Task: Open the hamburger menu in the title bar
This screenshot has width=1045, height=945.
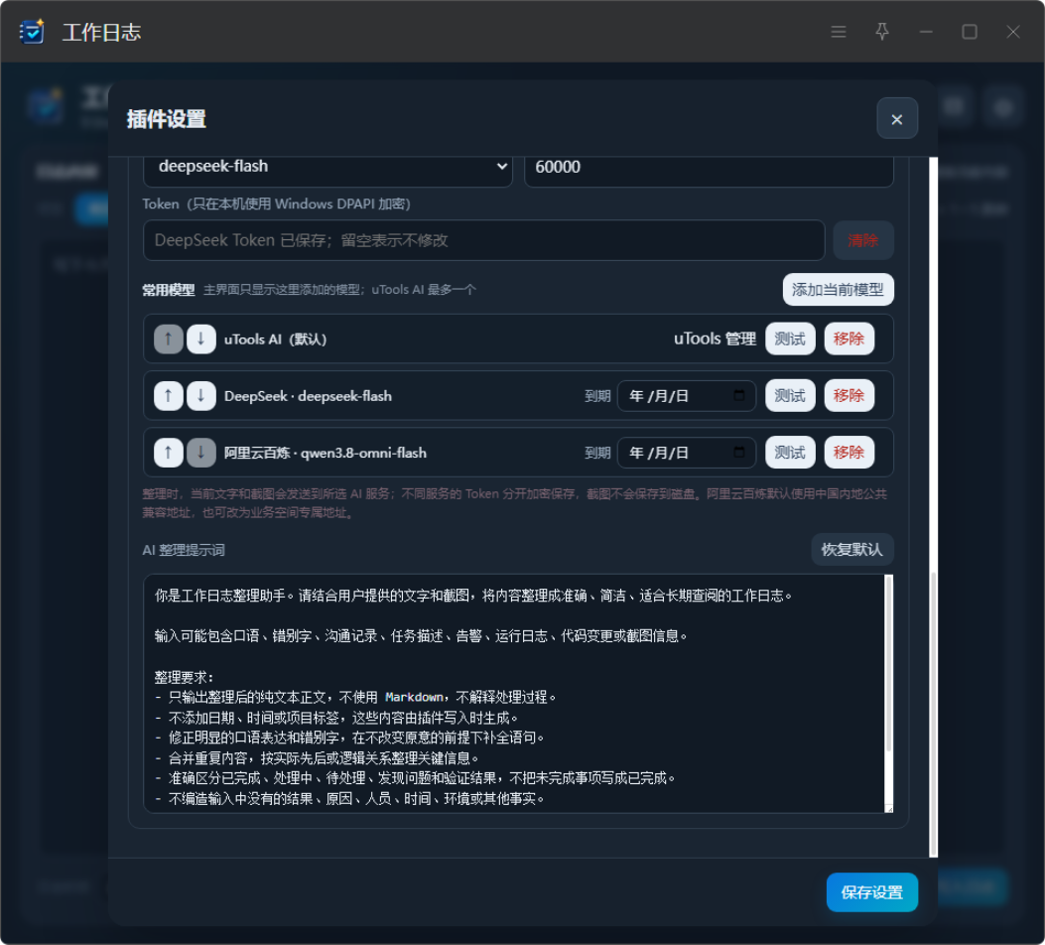Action: click(839, 32)
